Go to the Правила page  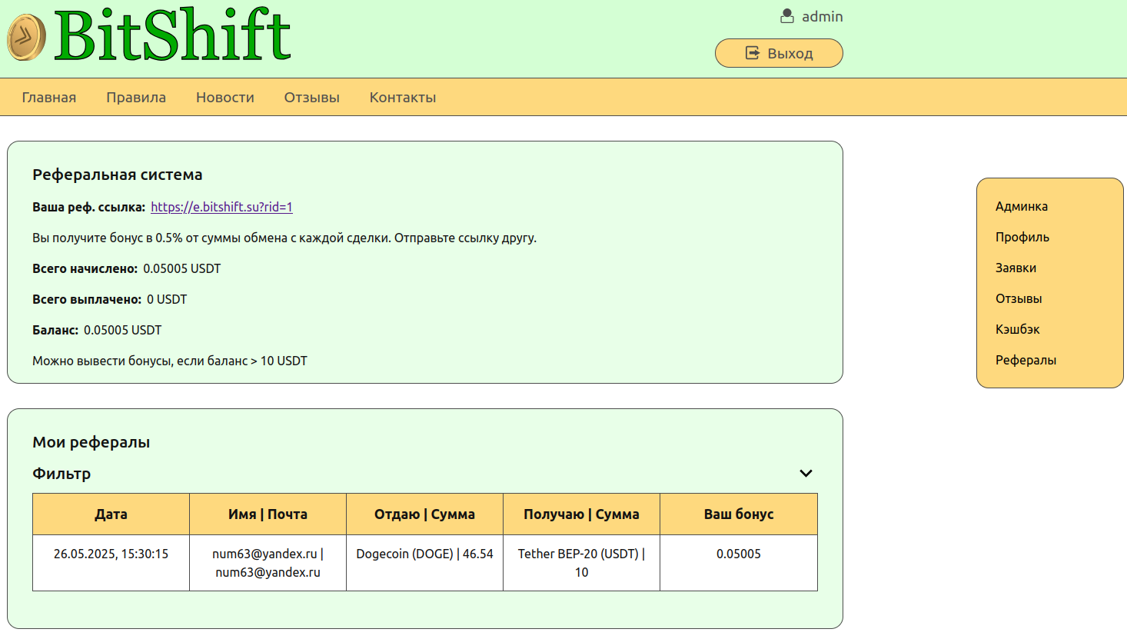(x=136, y=98)
